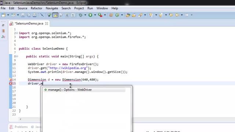Click the New Java Package icon

point(111,15)
